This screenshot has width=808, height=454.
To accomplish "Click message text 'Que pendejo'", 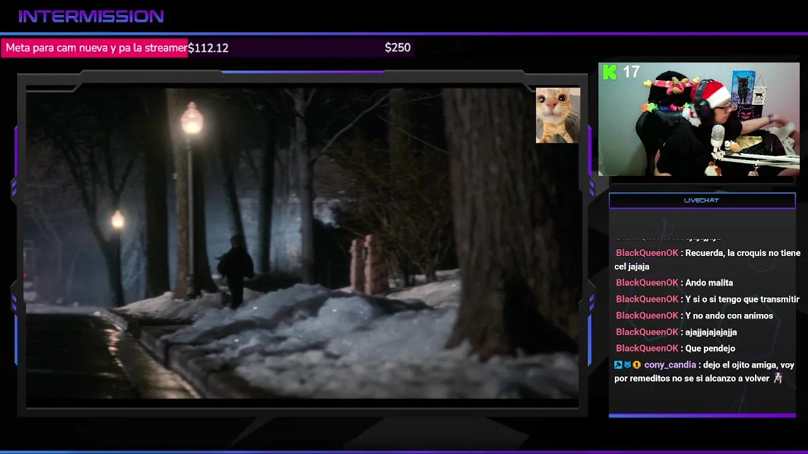I will [x=710, y=349].
